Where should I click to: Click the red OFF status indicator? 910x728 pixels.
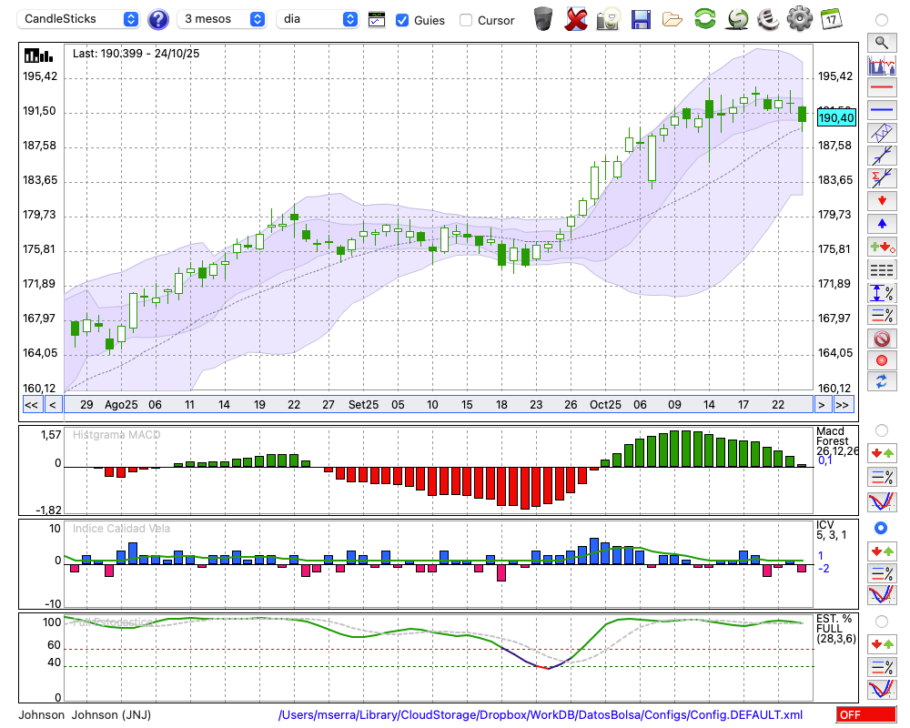(x=865, y=715)
